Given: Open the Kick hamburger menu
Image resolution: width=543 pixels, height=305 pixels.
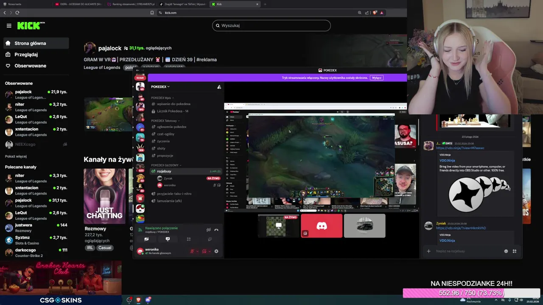Looking at the screenshot, I should coord(9,26).
